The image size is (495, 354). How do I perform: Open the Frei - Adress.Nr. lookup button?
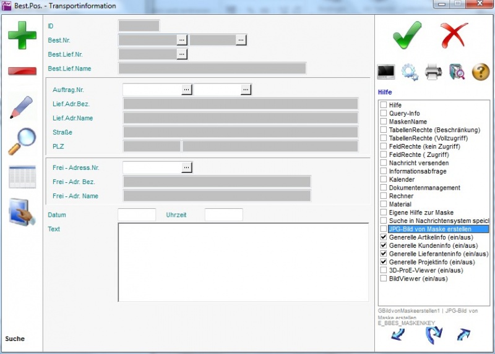[187, 167]
